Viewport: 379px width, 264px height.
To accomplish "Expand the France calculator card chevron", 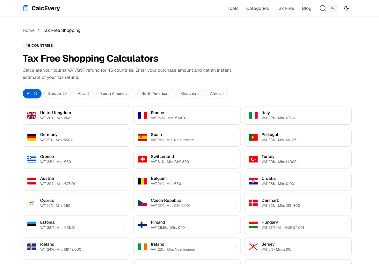I will coord(236,115).
